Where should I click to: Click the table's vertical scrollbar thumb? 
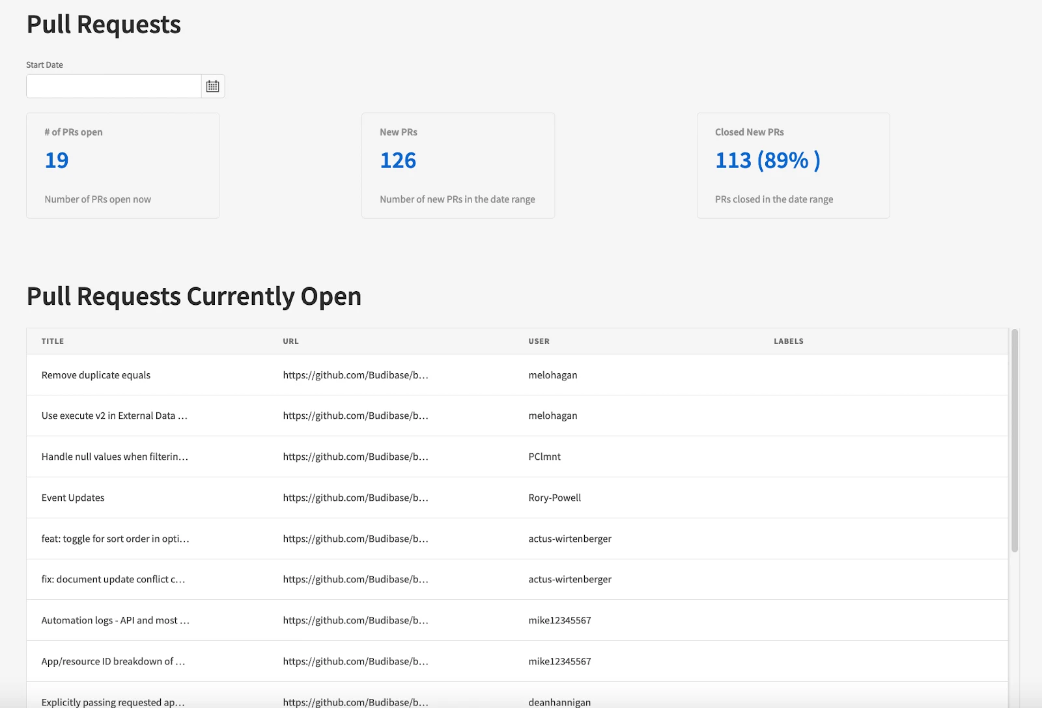pos(1014,441)
